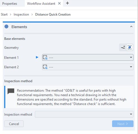The width and height of the screenshot is (138, 134).
Task: Close the Workflow Assistant tab
Action: pos(59,3)
